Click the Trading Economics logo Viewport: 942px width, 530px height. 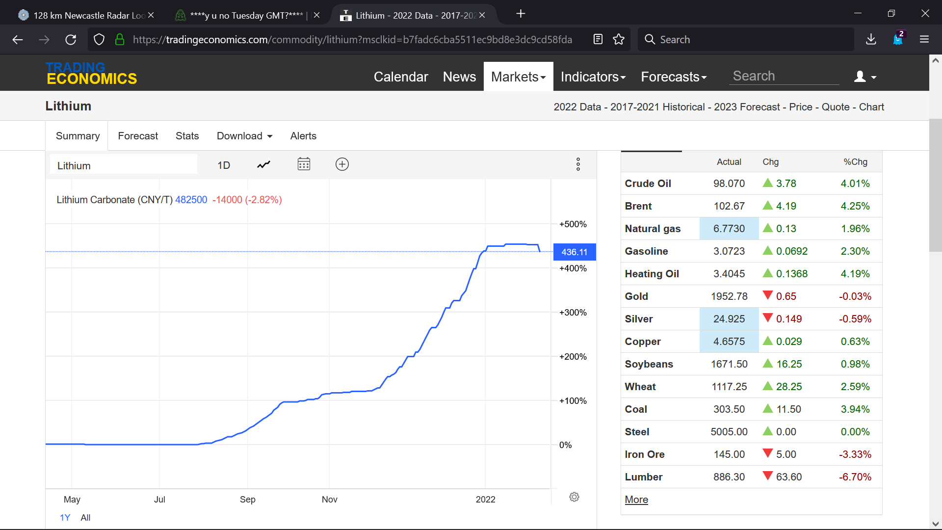(92, 74)
